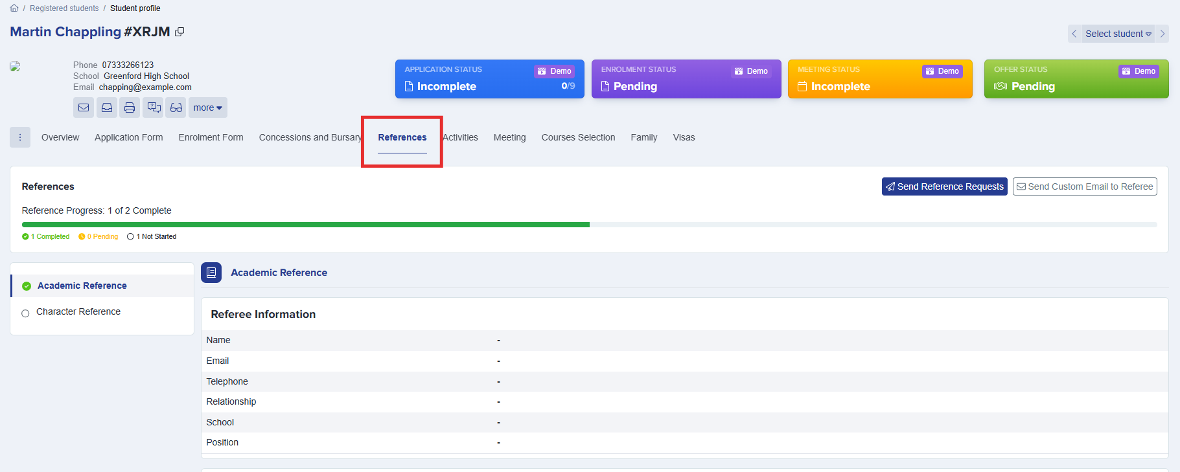Image resolution: width=1180 pixels, height=472 pixels.
Task: Click the reference progress bar
Action: tap(589, 225)
